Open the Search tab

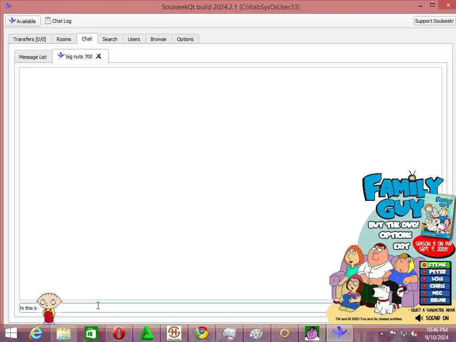click(x=110, y=39)
